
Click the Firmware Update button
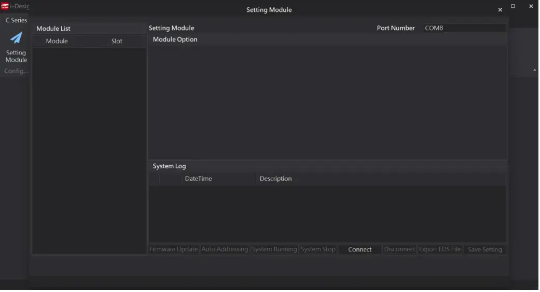pos(174,249)
